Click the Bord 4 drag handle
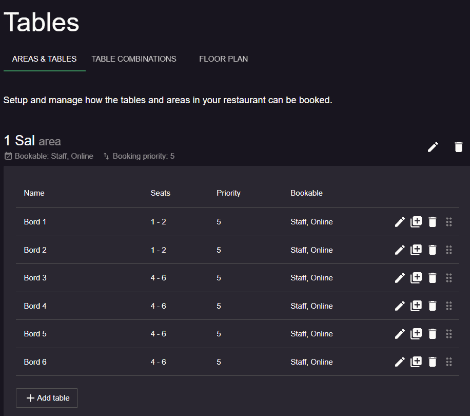The image size is (470, 416). [x=449, y=306]
